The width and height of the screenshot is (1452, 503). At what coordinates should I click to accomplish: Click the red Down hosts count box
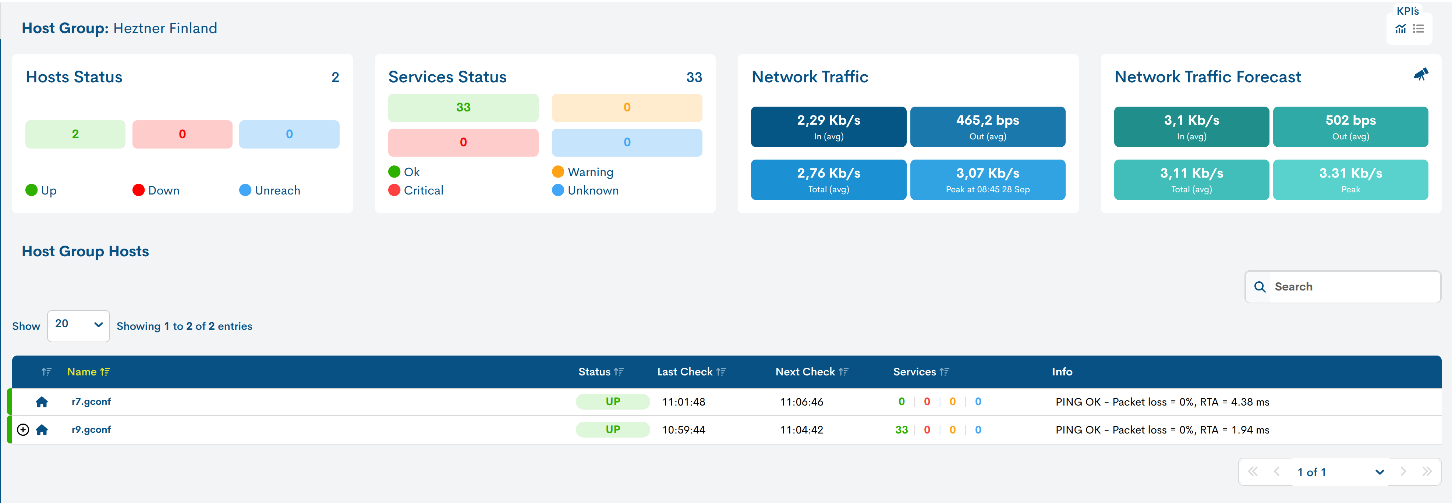[x=182, y=134]
